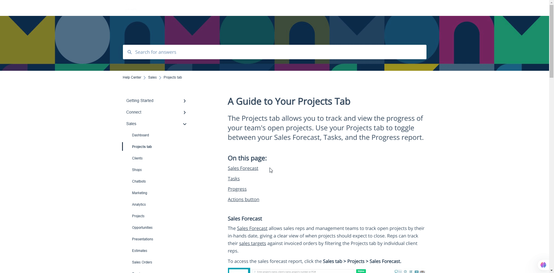Image resolution: width=554 pixels, height=273 pixels.
Task: Open Dashboard in the sidebar
Action: (x=141, y=135)
